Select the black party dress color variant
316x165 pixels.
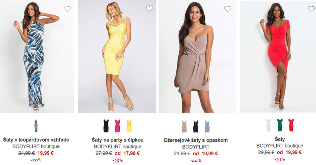point(106,126)
